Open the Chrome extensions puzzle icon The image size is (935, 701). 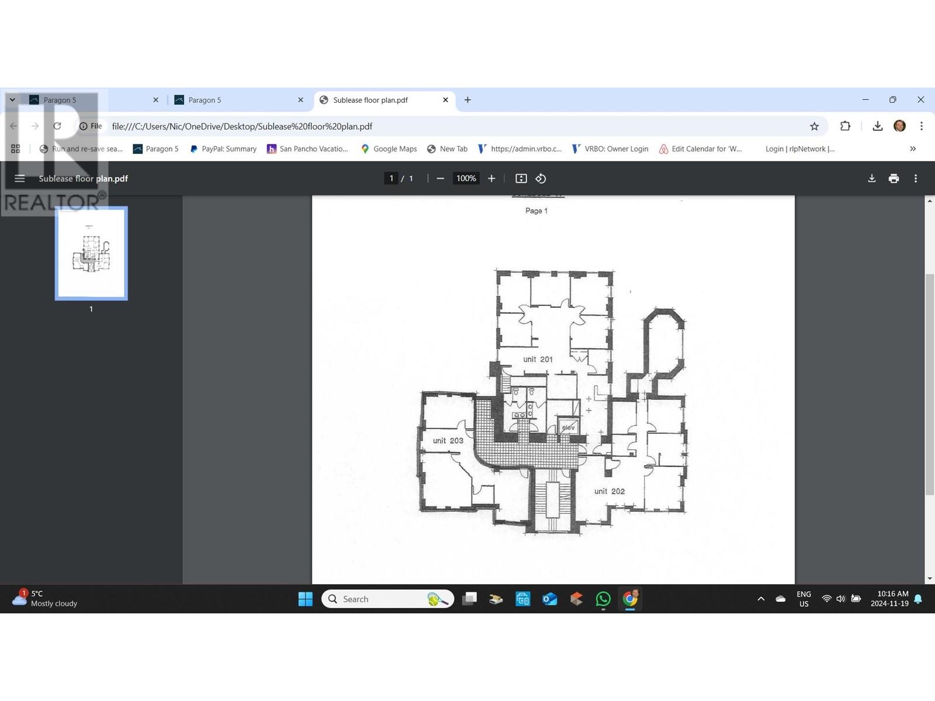coord(845,126)
